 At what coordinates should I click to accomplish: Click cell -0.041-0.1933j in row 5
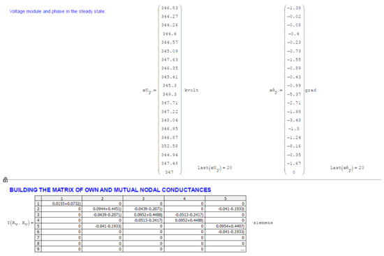103,226
